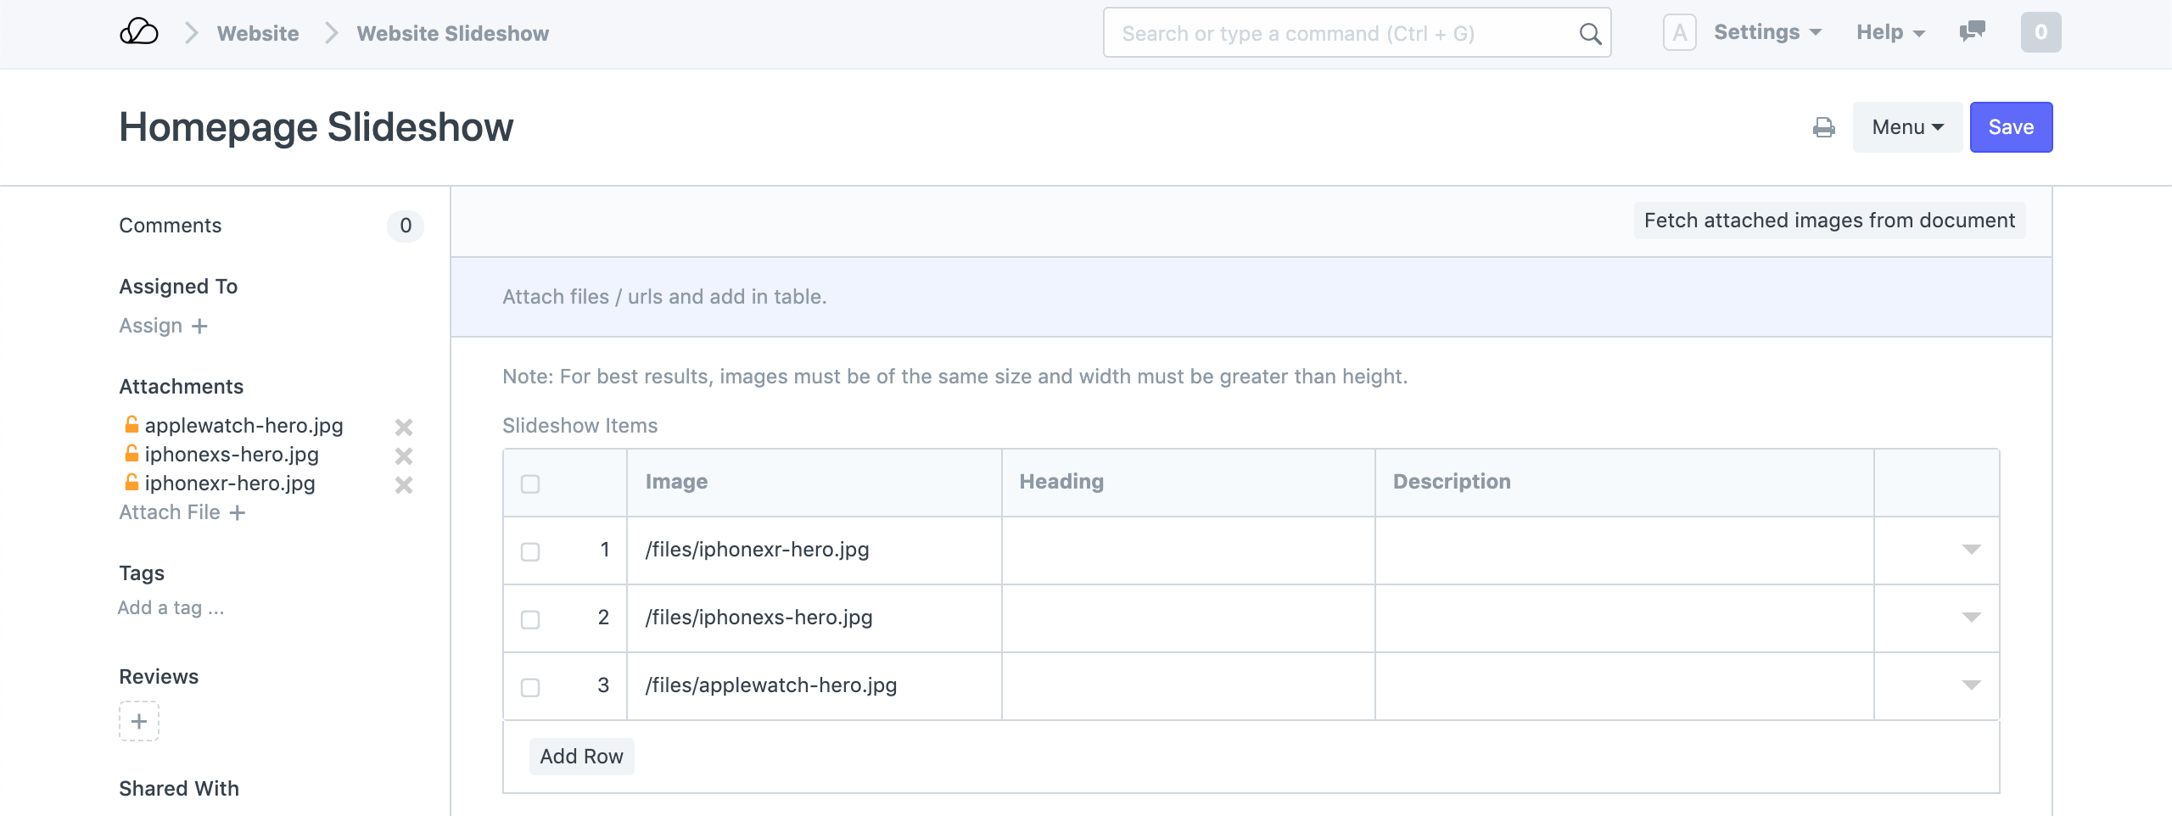
Task: Open the Help menu
Action: pos(1889,32)
